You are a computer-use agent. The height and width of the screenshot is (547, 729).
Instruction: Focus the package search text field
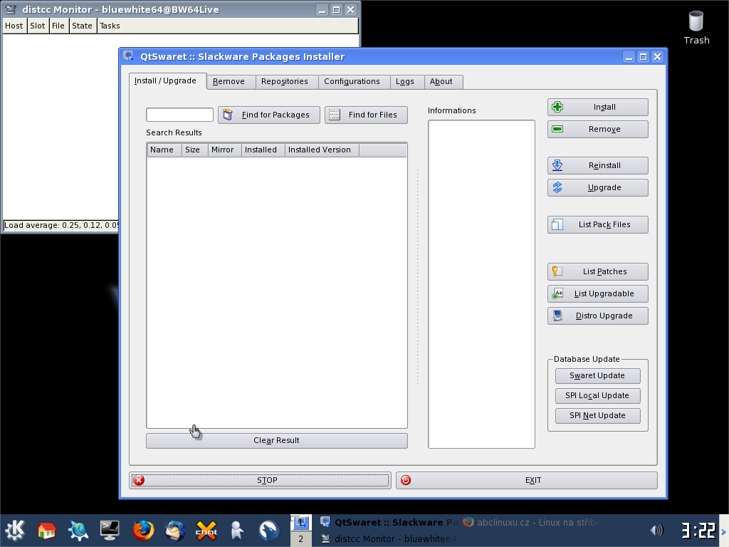179,115
